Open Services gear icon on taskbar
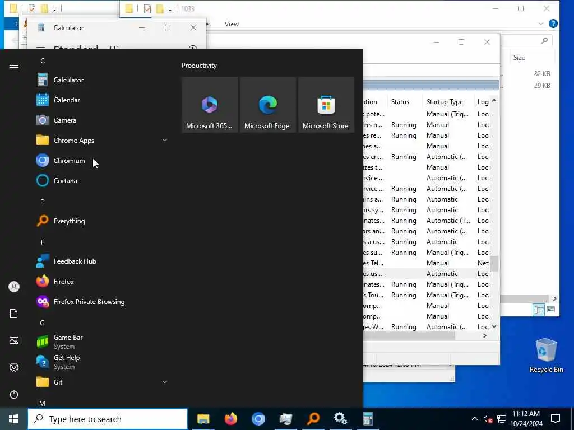Screen dimensions: 574x430 pyautogui.click(x=340, y=419)
